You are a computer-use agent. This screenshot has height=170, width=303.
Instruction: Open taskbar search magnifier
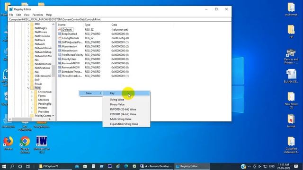coord(12,166)
